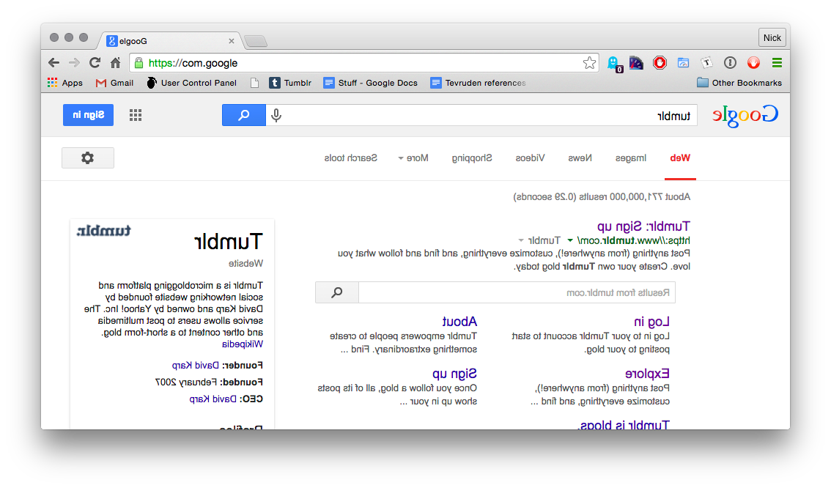The image size is (831, 488).
Task: Click the green padlock in address bar
Action: (x=138, y=63)
